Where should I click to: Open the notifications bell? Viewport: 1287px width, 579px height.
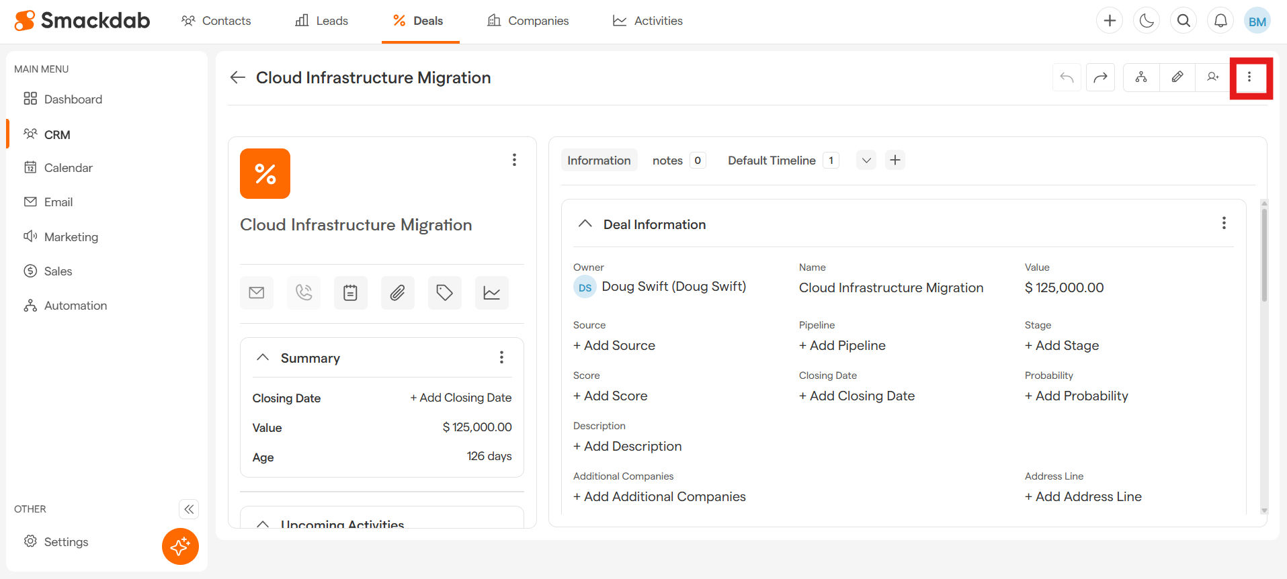point(1220,21)
